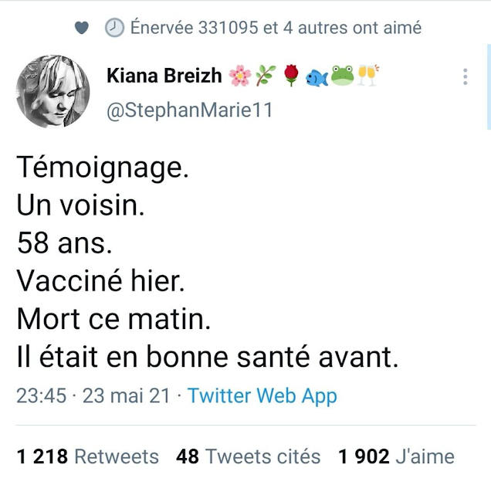Click the green frog emoji
Viewport: 491px width, 485px height.
coord(342,76)
